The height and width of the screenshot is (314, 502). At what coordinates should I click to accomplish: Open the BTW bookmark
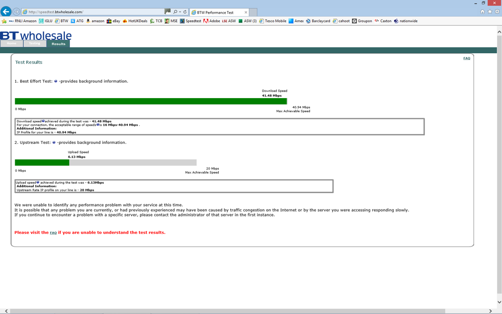pyautogui.click(x=61, y=21)
